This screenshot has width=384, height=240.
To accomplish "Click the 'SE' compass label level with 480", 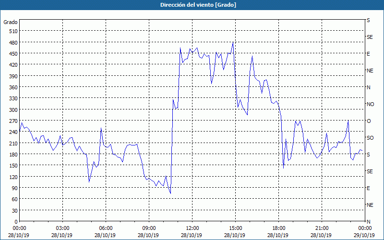I will point(370,37).
